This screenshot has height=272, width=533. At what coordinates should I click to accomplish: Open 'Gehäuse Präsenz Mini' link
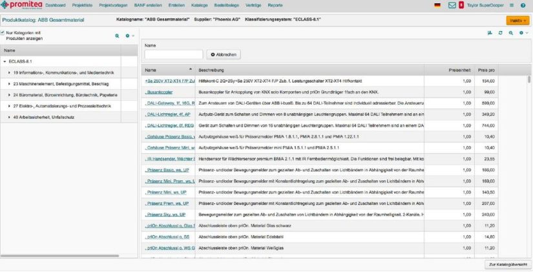170,148
